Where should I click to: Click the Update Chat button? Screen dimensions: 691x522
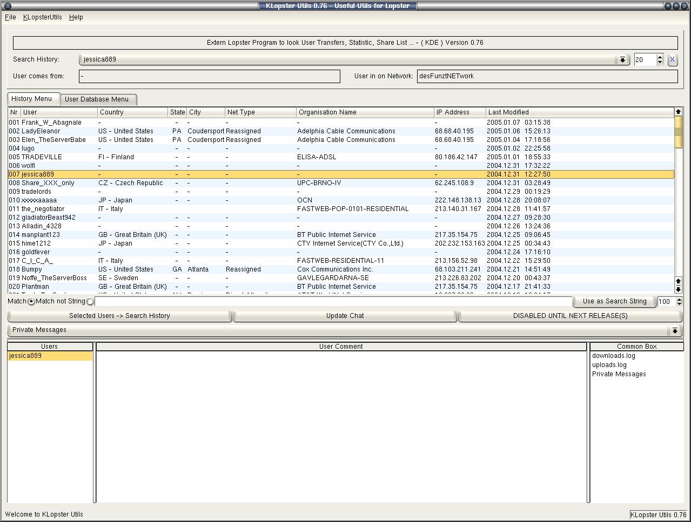(345, 316)
